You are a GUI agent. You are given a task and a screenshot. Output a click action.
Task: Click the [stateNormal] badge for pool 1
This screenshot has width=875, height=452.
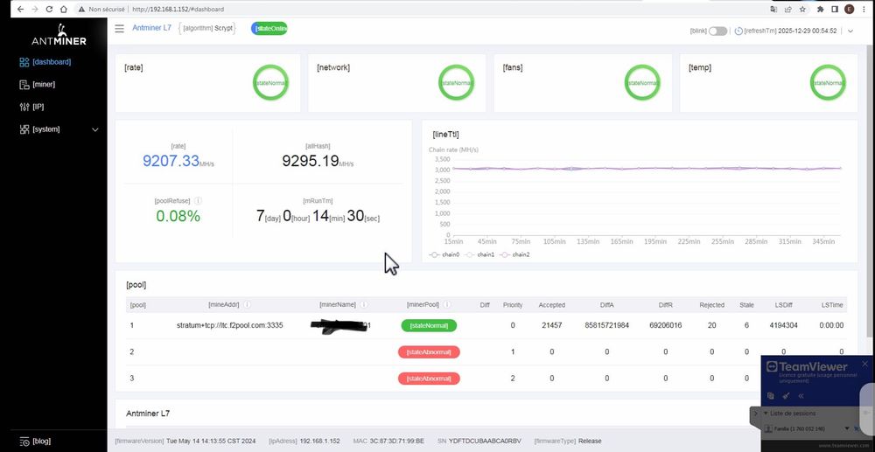(429, 325)
